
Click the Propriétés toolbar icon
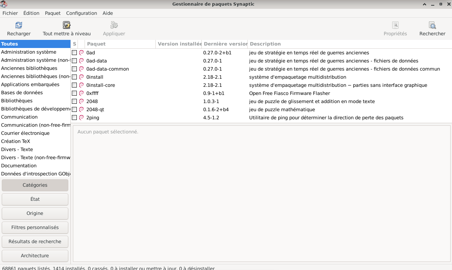395,25
